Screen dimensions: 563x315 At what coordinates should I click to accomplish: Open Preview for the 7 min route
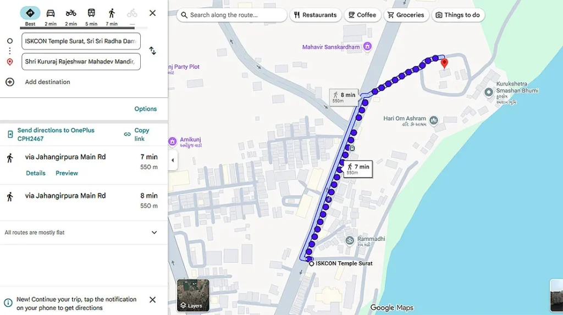pyautogui.click(x=67, y=173)
